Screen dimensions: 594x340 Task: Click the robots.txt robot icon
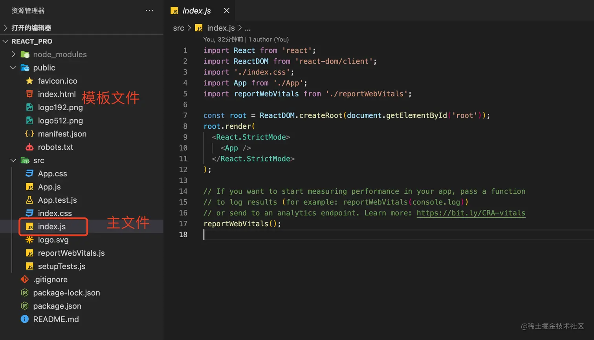[29, 147]
